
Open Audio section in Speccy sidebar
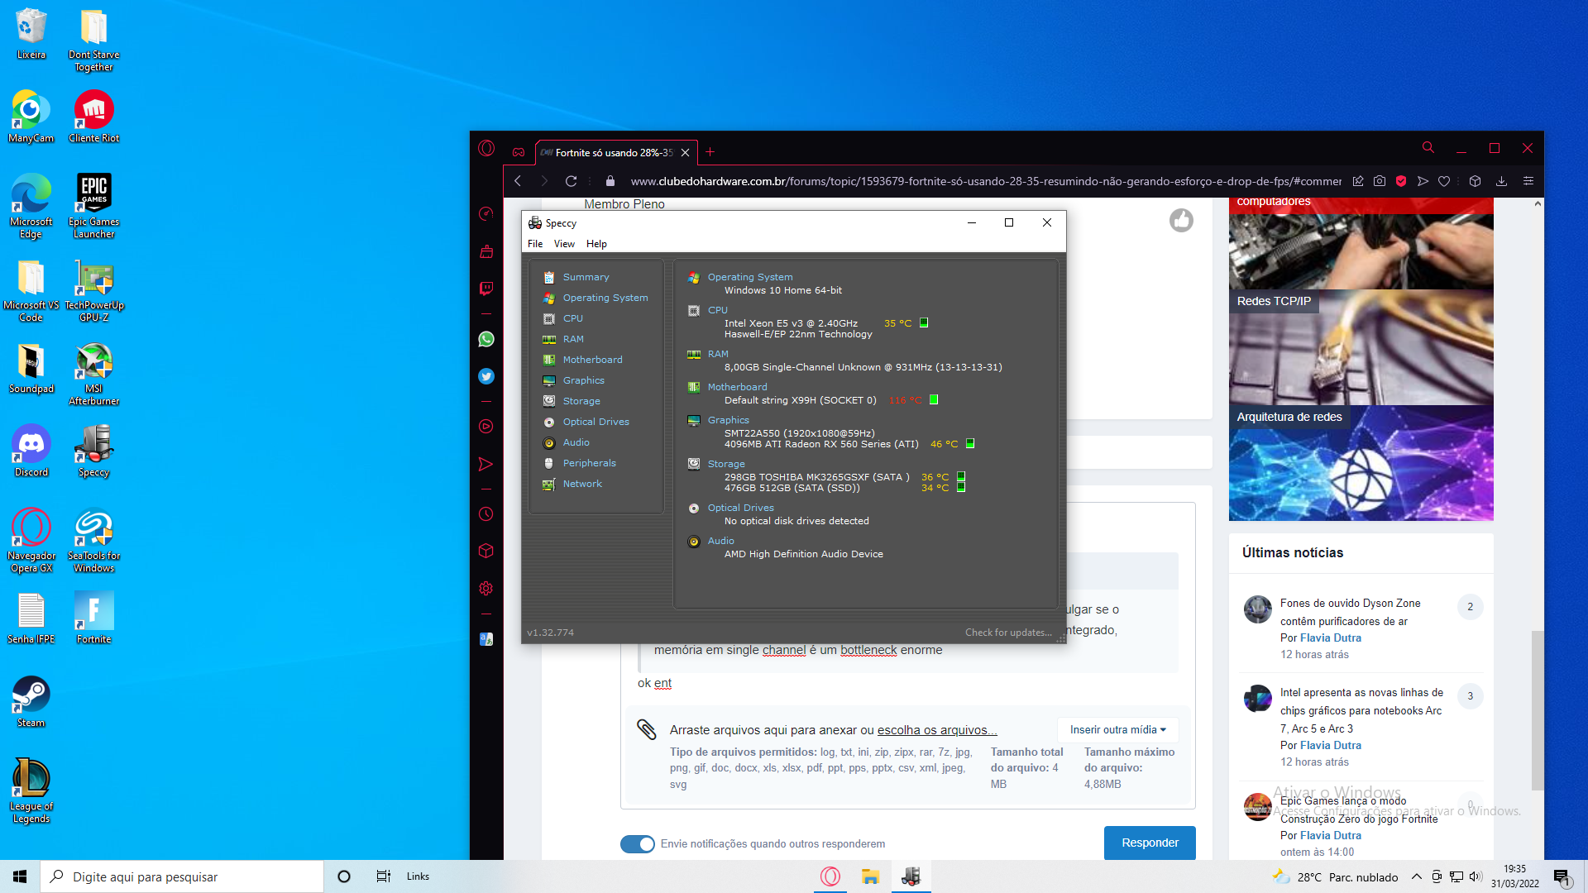[x=576, y=442]
